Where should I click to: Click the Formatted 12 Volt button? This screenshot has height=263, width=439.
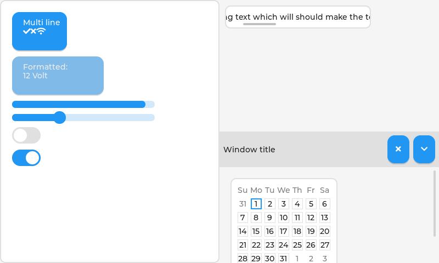58,76
